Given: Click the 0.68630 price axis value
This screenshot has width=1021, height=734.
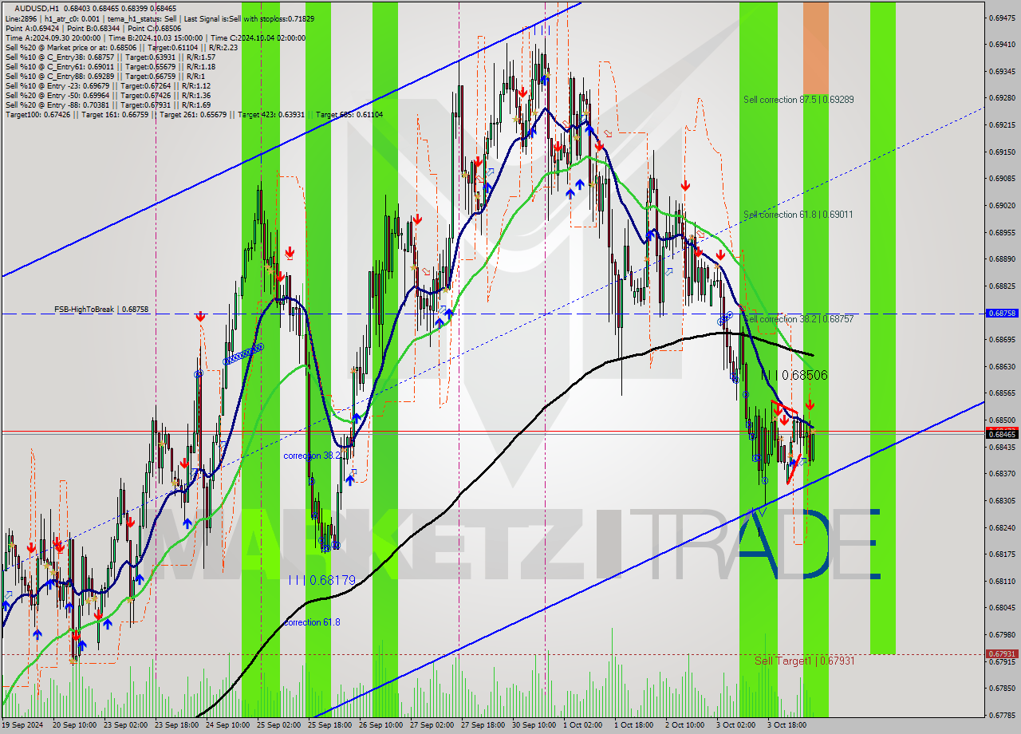Looking at the screenshot, I should tap(1002, 366).
